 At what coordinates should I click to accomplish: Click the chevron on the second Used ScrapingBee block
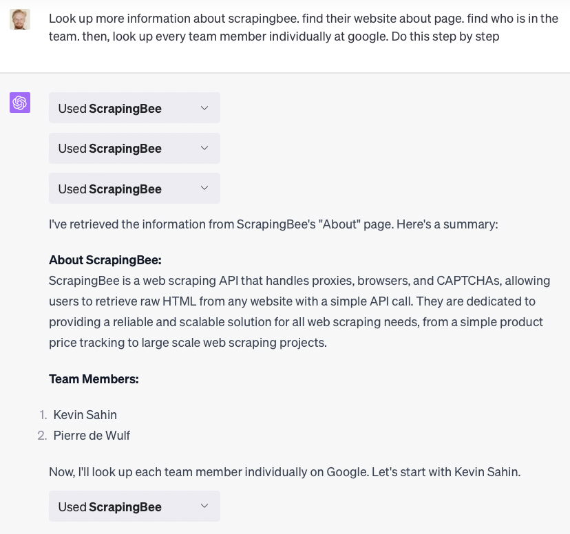click(204, 148)
